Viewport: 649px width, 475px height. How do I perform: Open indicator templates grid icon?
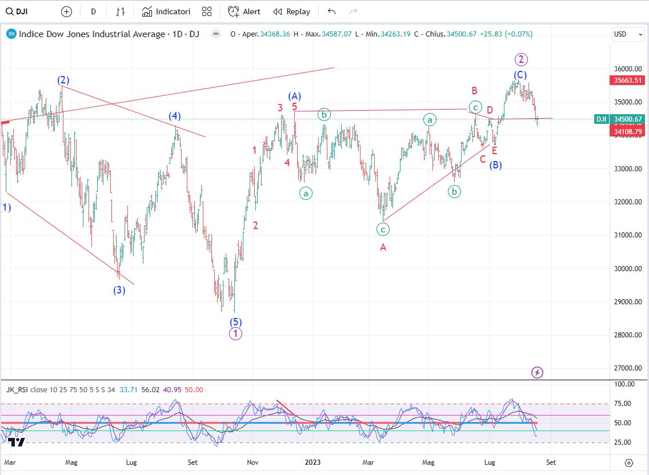click(x=207, y=11)
